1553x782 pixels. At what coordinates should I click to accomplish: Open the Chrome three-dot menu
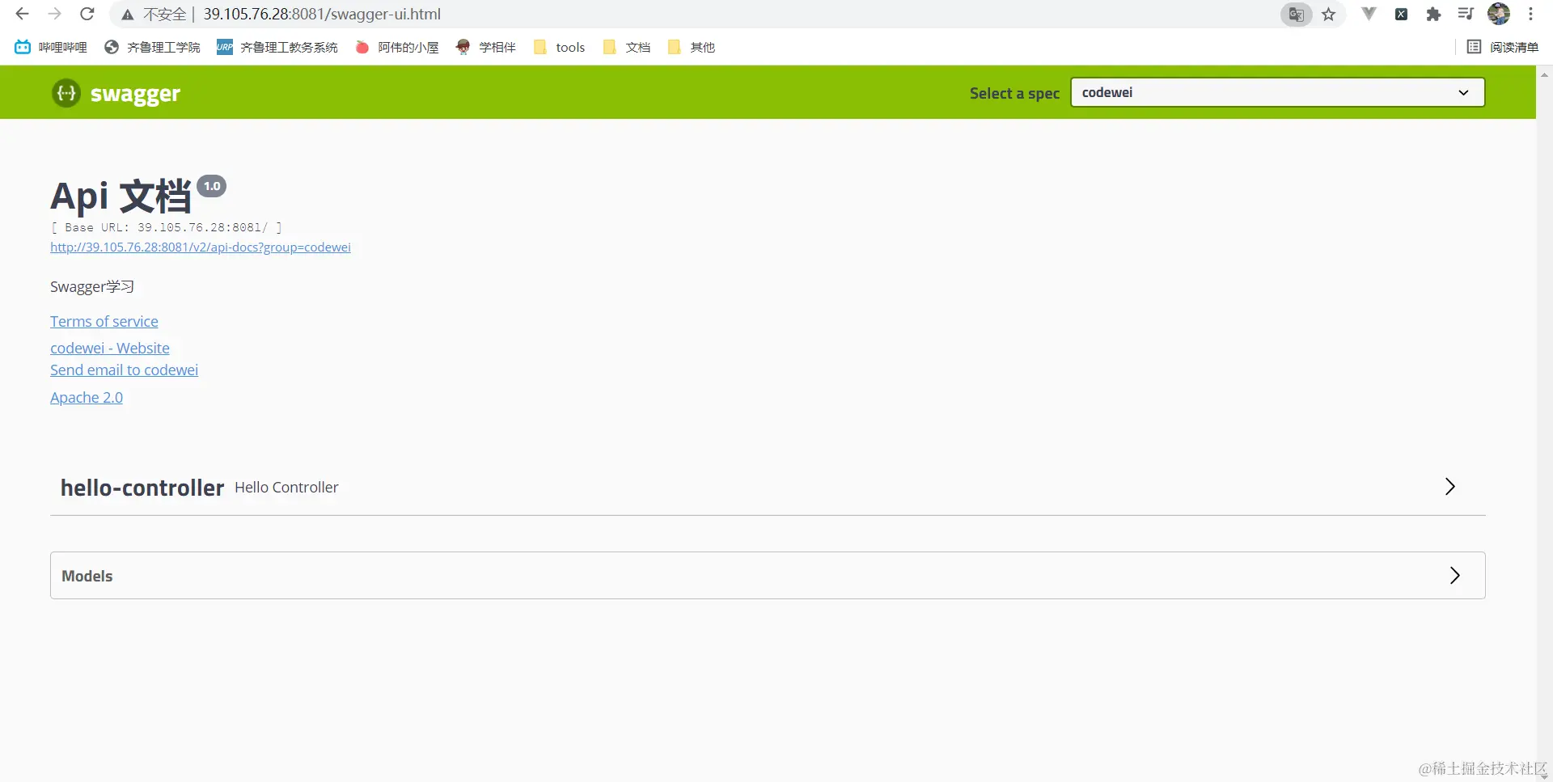click(1531, 14)
